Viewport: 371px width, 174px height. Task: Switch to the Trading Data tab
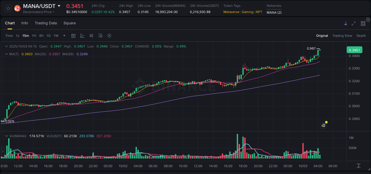(46, 23)
